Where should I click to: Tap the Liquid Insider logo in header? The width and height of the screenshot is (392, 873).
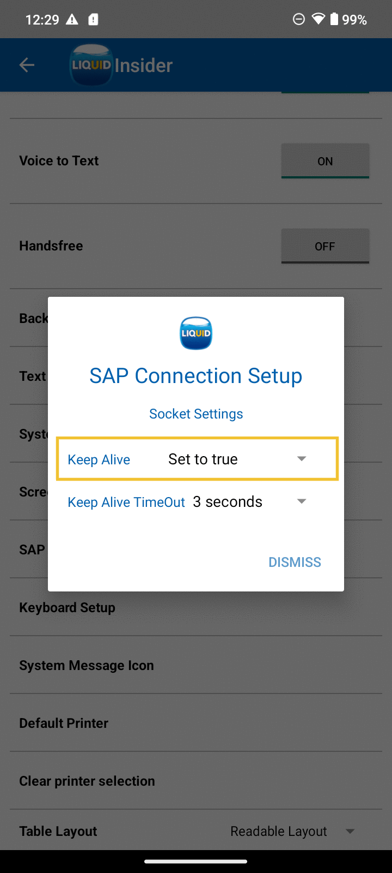click(x=121, y=65)
